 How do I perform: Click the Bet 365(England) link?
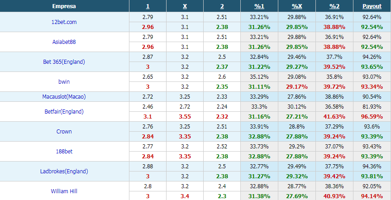click(64, 62)
